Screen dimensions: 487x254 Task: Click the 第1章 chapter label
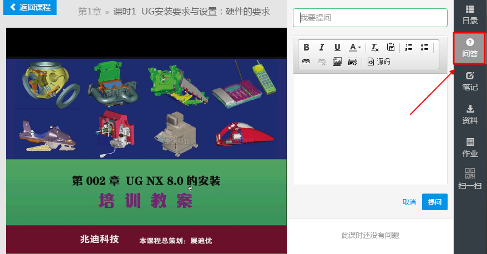89,12
